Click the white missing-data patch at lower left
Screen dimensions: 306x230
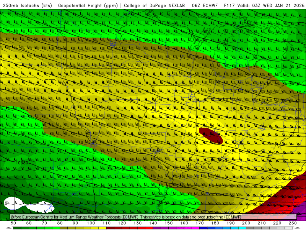(29, 205)
